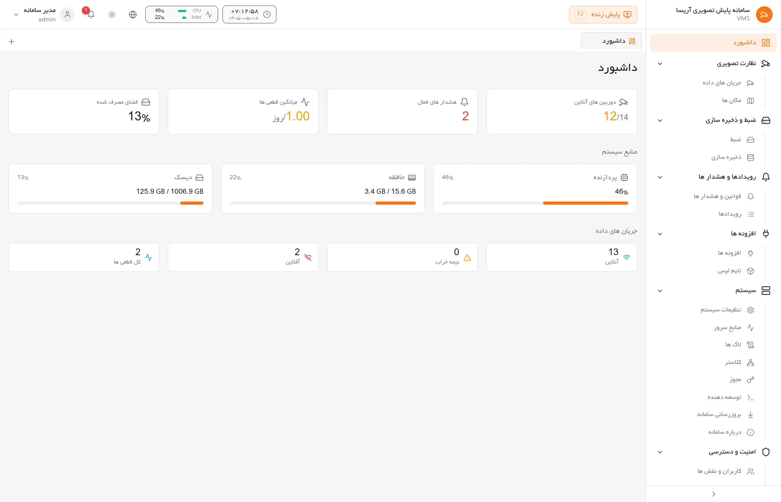781x502 pixels.
Task: Open live monitoring F2 button
Action: coord(603,14)
